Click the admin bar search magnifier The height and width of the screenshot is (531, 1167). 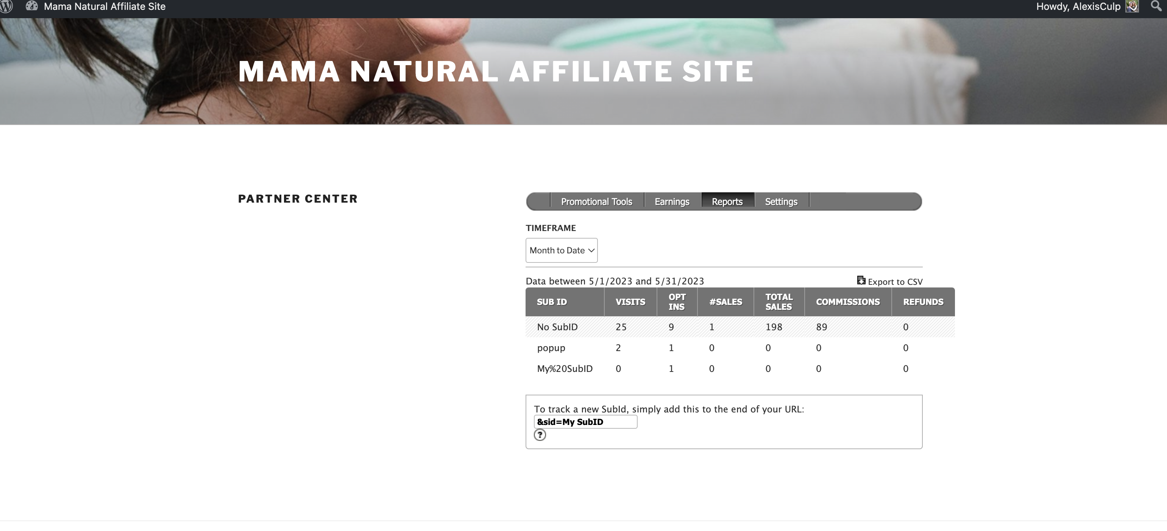click(1156, 6)
